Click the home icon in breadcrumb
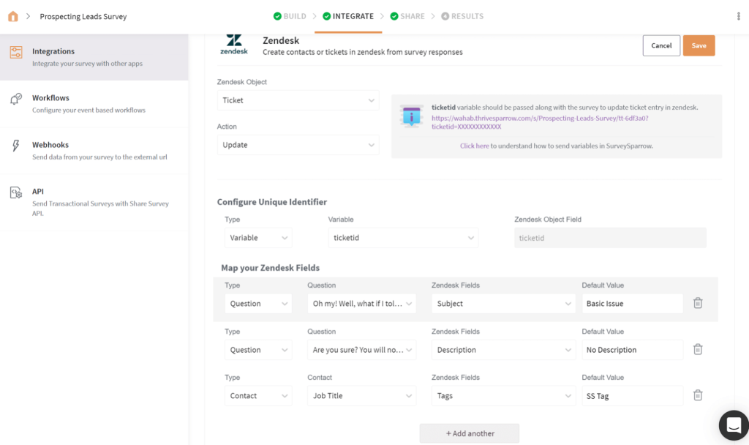This screenshot has height=445, width=749. (x=12, y=16)
